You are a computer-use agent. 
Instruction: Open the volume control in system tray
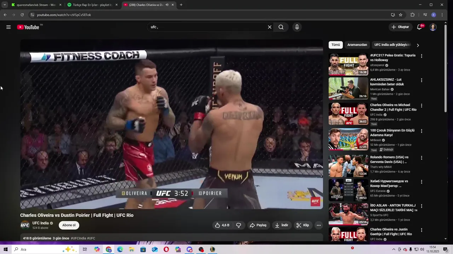422,249
